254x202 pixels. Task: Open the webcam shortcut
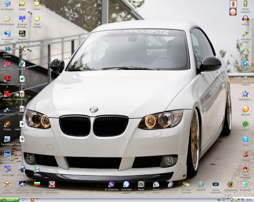[245, 81]
